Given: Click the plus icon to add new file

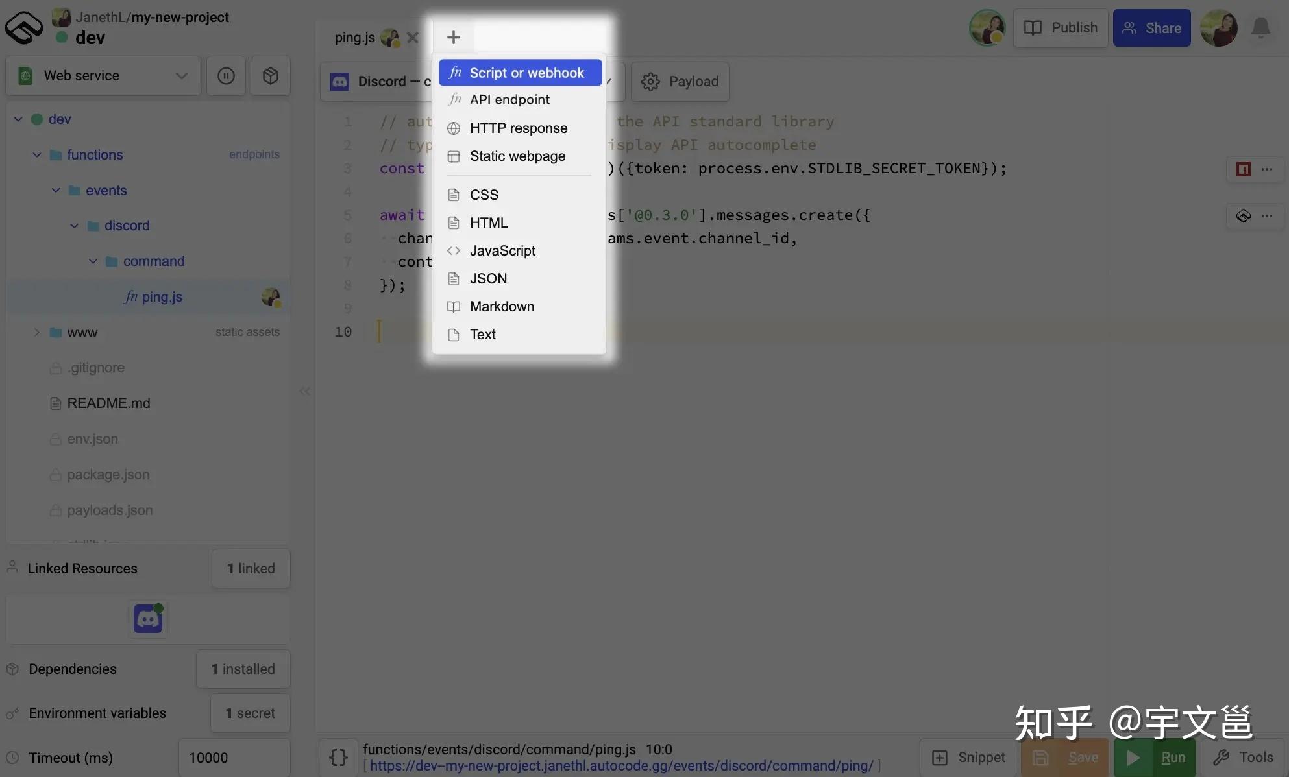Looking at the screenshot, I should [x=454, y=38].
